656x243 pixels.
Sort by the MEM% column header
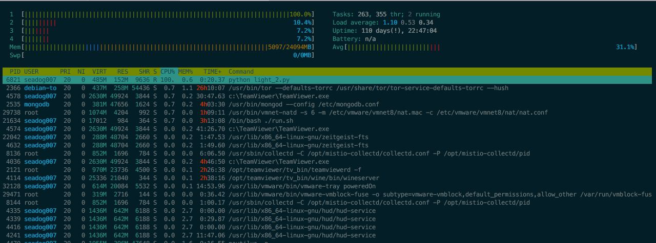click(185, 72)
